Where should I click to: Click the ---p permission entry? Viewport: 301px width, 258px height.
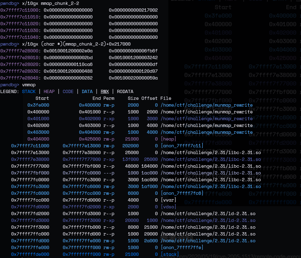click(x=109, y=173)
